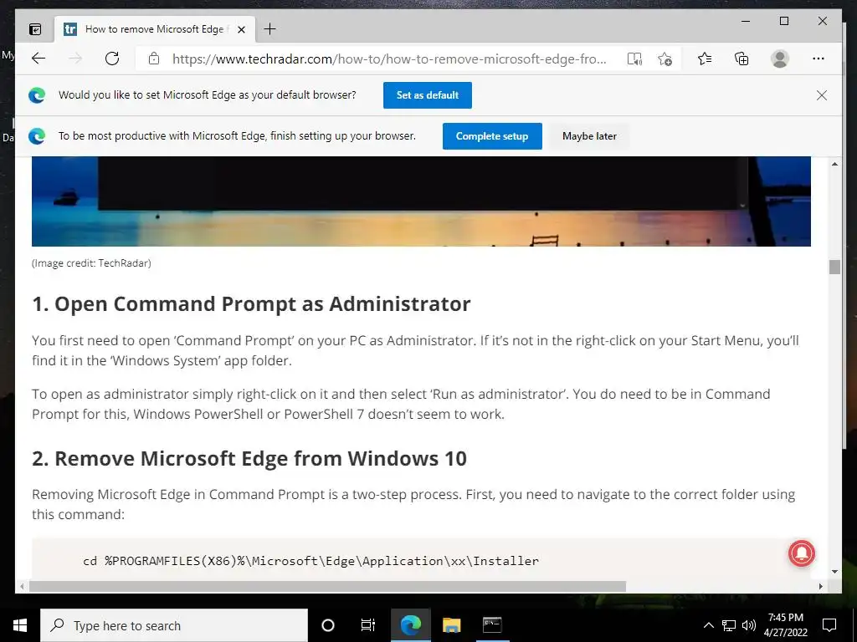Dismiss the default browser prompt
Image resolution: width=857 pixels, height=642 pixels.
click(822, 95)
